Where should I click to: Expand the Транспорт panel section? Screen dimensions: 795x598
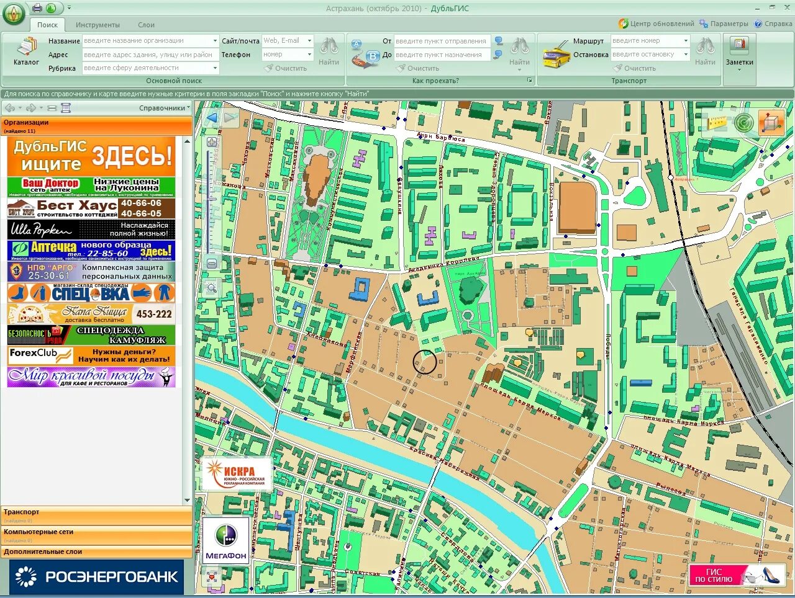(x=96, y=515)
